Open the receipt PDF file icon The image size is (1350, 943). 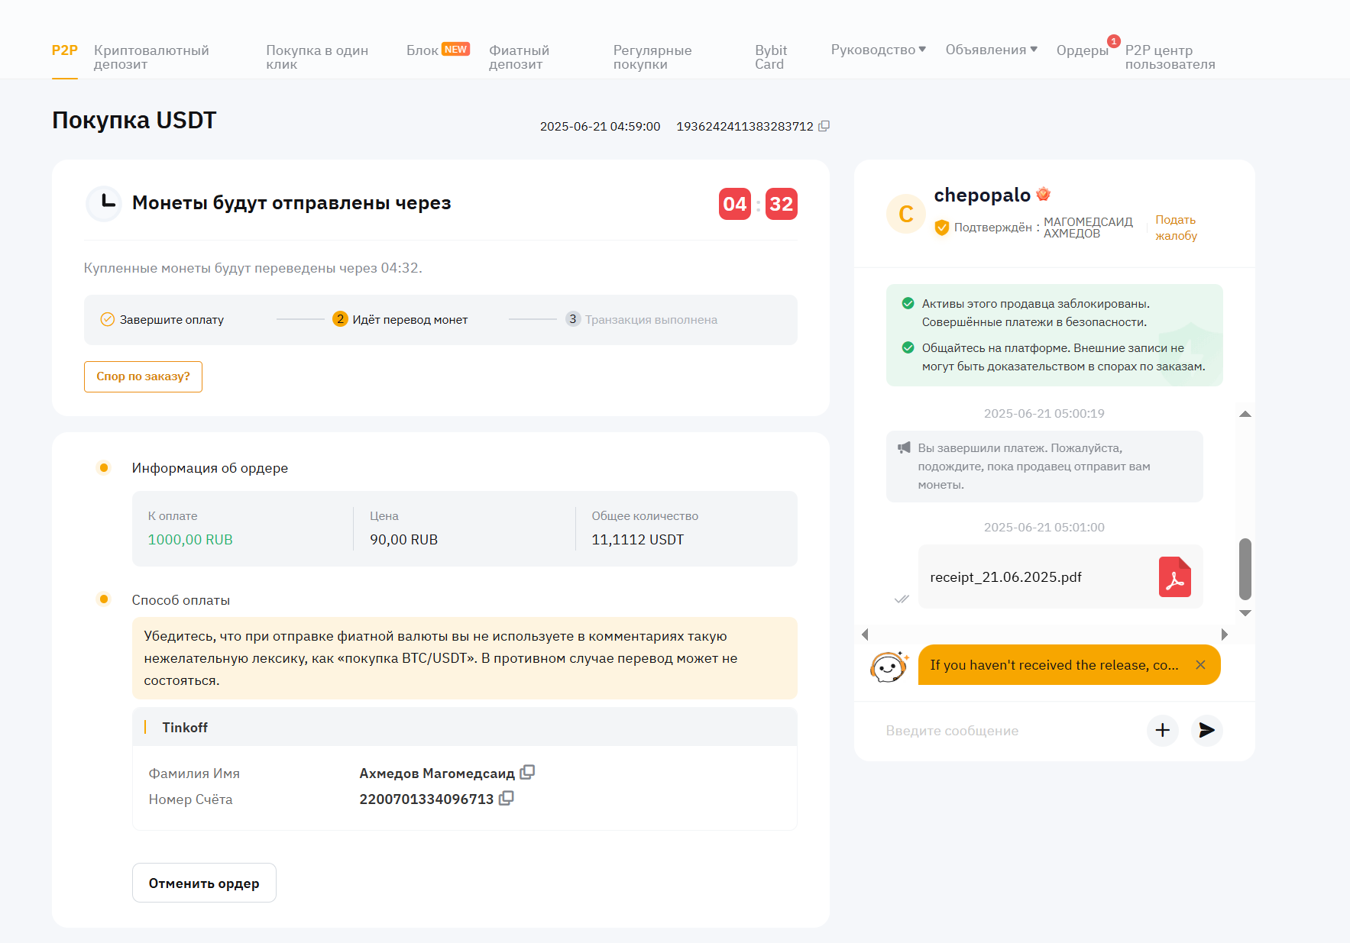[1175, 576]
